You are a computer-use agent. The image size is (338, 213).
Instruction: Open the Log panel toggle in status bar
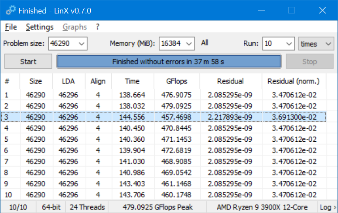click(328, 207)
